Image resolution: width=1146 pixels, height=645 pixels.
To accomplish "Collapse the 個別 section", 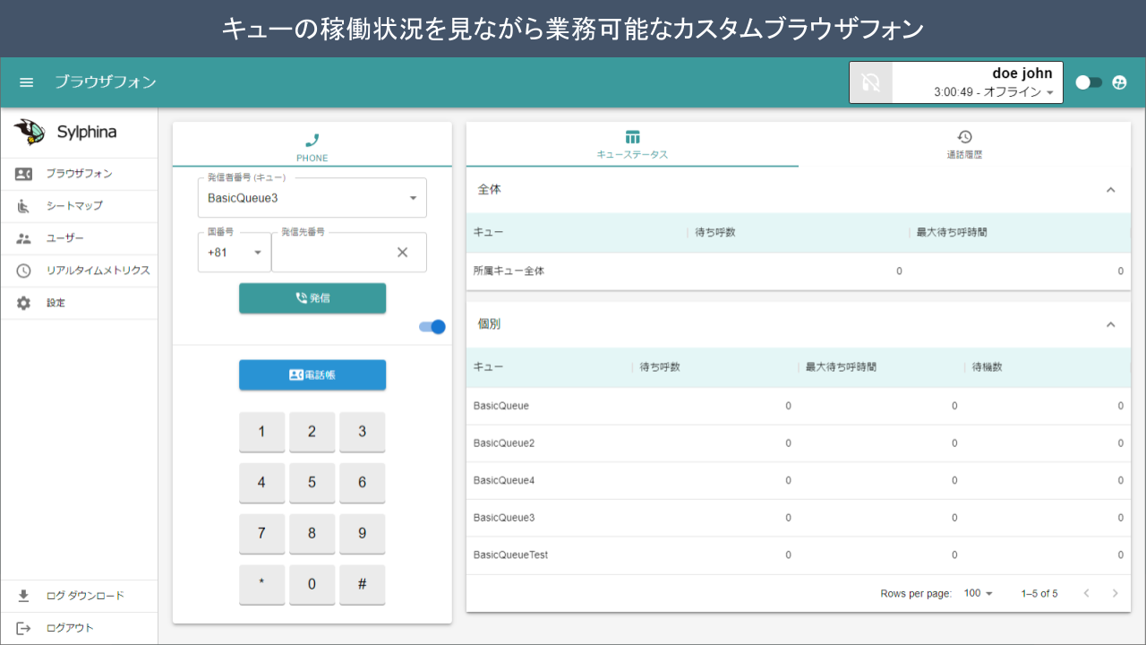I will (x=1110, y=324).
